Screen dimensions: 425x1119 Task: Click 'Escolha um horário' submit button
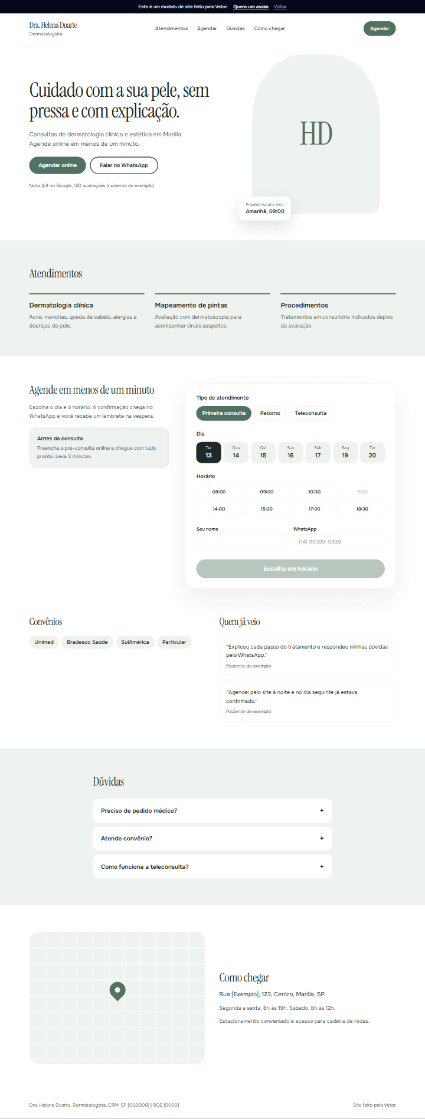coord(290,568)
